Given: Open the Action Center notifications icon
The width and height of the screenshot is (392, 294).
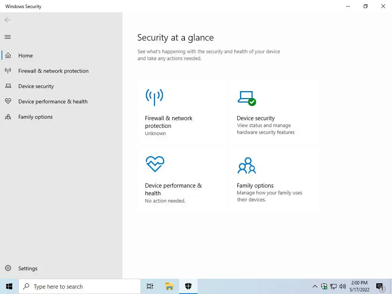Looking at the screenshot, I should pos(380,286).
